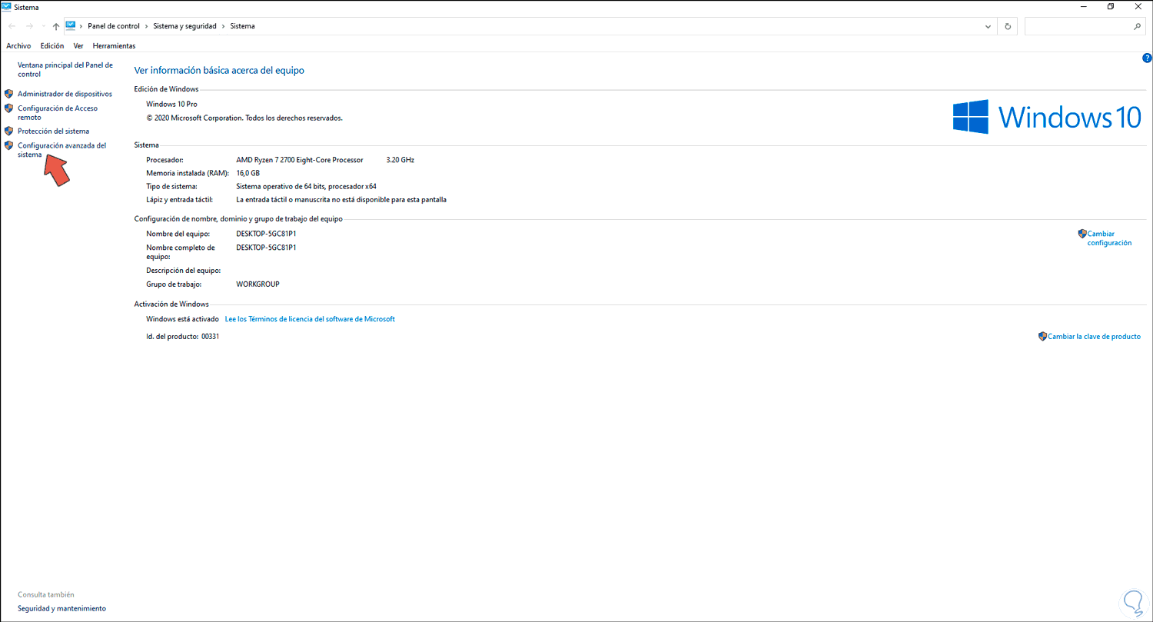Screen dimensions: 1153x622
Task: Open the Ver menu
Action: pos(78,46)
